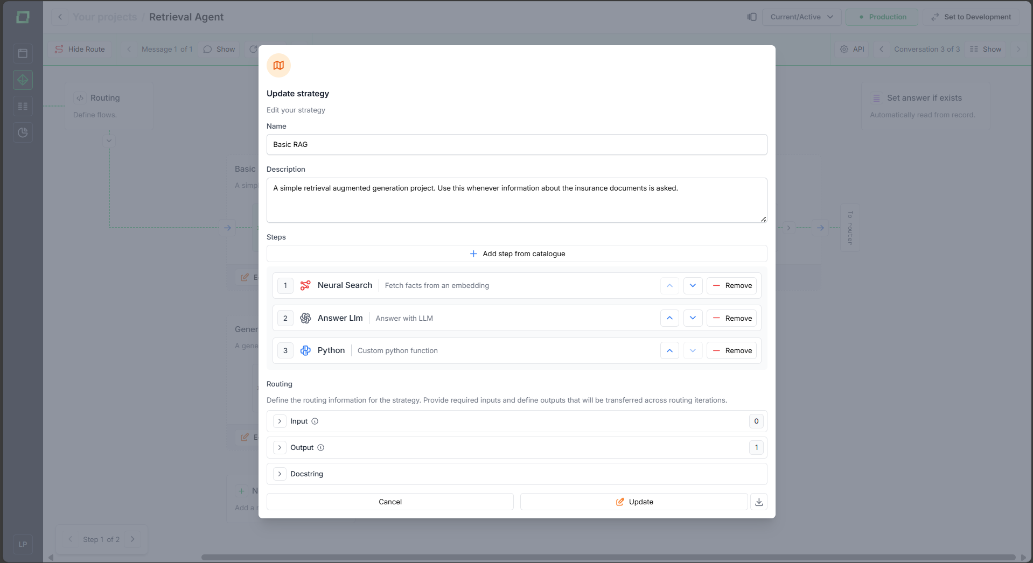Collapse the Routing node chevron
Viewport: 1033px width, 563px height.
[109, 140]
